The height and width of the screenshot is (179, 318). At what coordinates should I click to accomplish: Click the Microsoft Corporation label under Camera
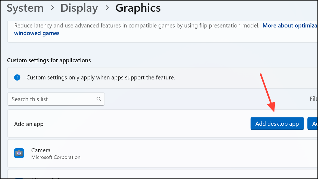pyautogui.click(x=56, y=157)
